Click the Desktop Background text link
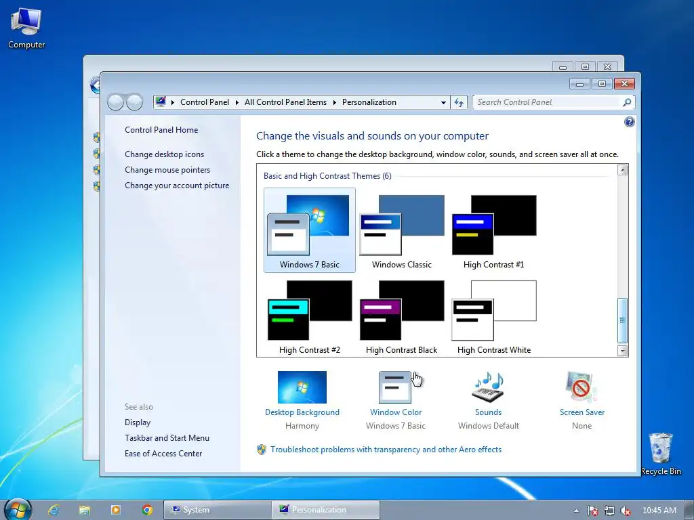694x520 pixels. tap(302, 412)
